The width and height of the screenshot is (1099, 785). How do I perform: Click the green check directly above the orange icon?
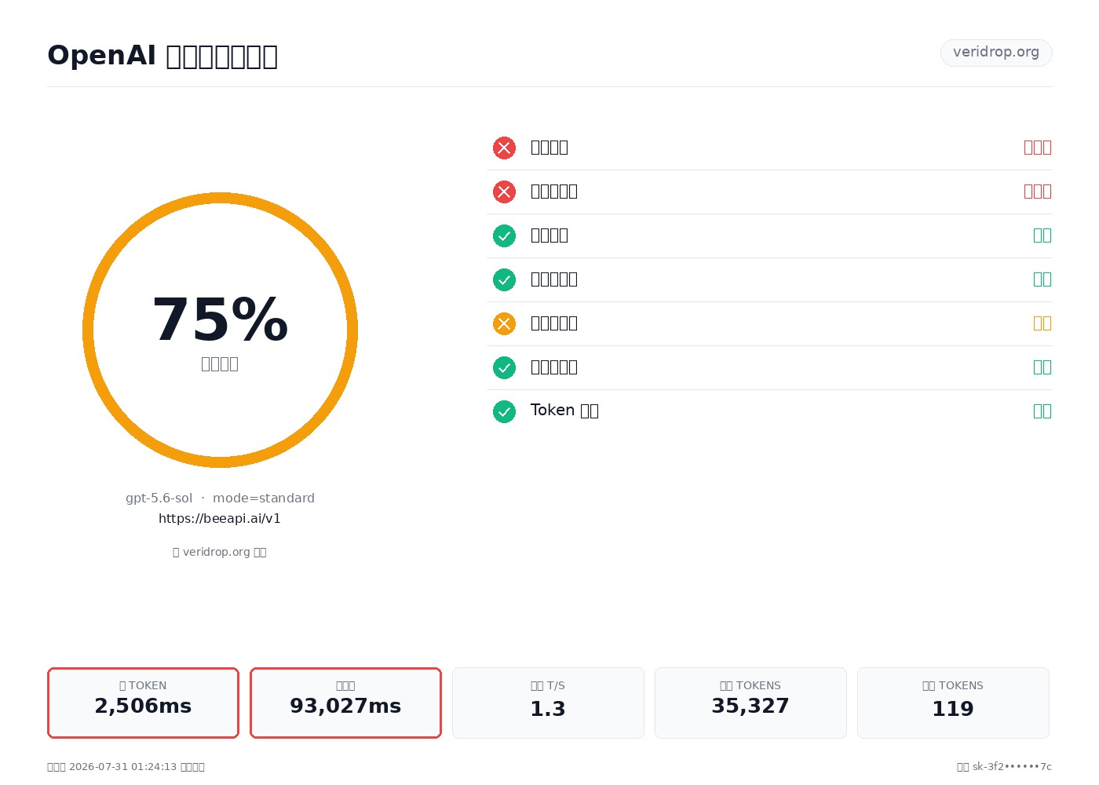tap(504, 279)
